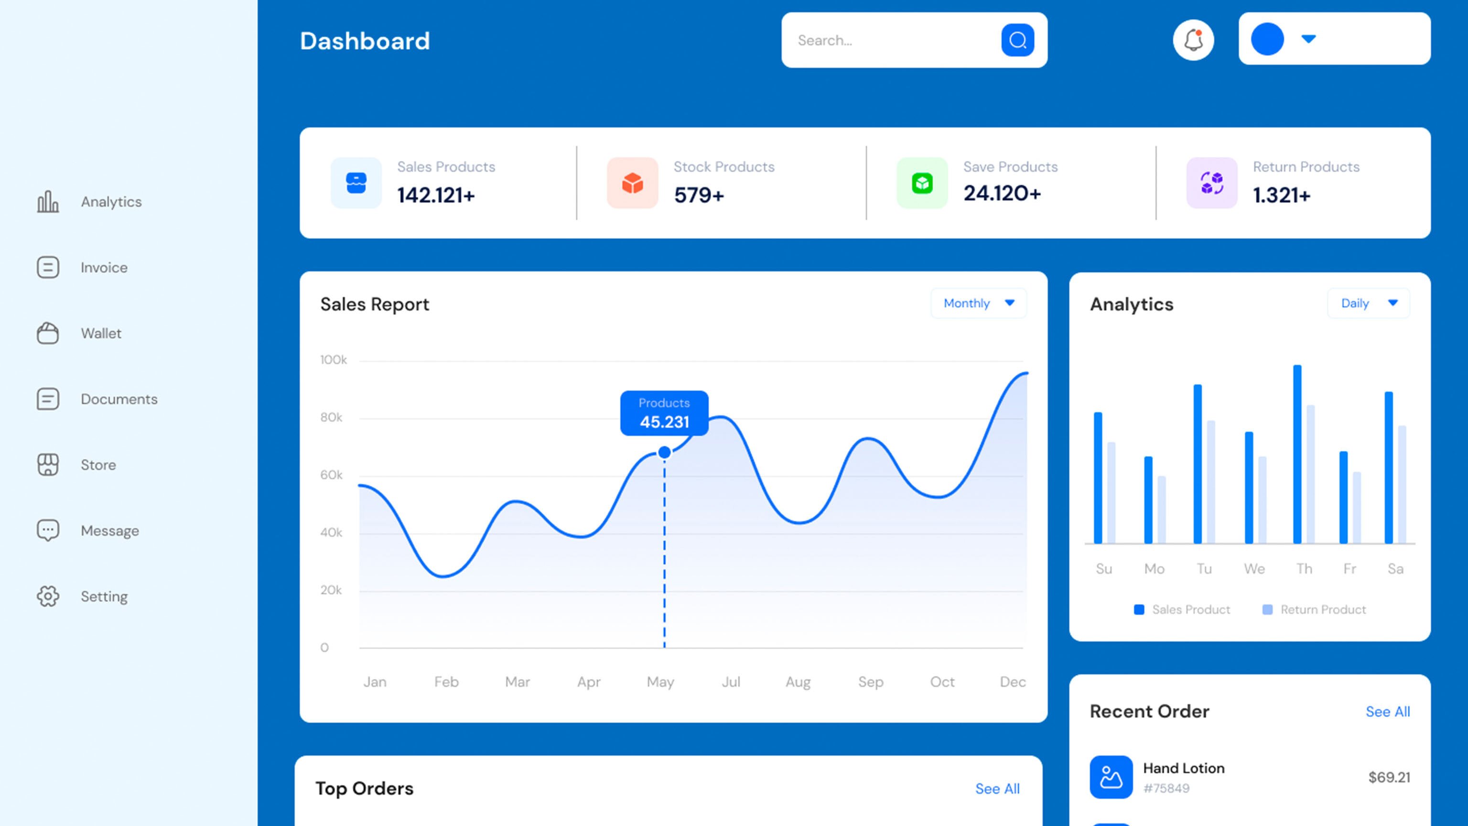Go to the Invoice menu item

104,267
